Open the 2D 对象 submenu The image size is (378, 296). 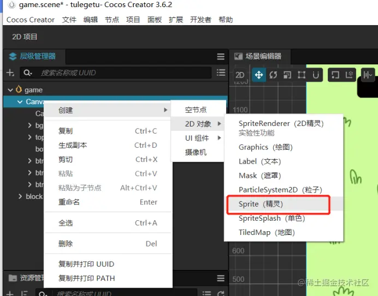(x=198, y=124)
